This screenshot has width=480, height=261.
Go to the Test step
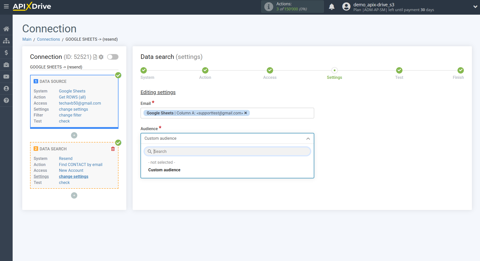(x=399, y=70)
